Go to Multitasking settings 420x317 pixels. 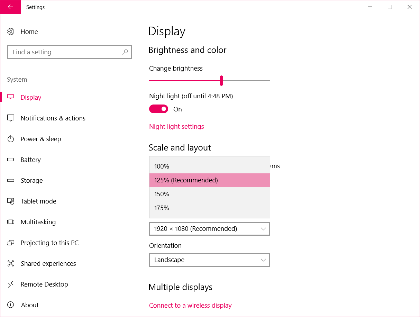[x=38, y=222]
